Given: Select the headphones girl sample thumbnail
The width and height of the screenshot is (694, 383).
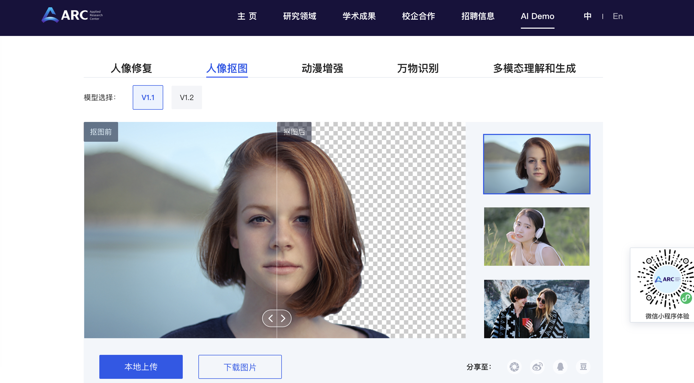Looking at the screenshot, I should (x=536, y=236).
